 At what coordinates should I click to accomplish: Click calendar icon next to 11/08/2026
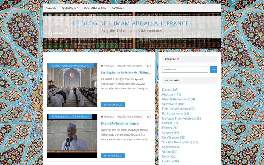(102, 66)
